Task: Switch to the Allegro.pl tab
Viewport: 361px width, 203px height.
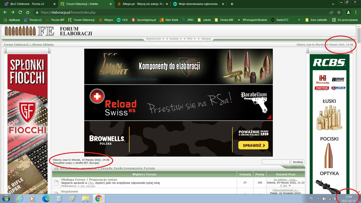Action: coord(142,4)
